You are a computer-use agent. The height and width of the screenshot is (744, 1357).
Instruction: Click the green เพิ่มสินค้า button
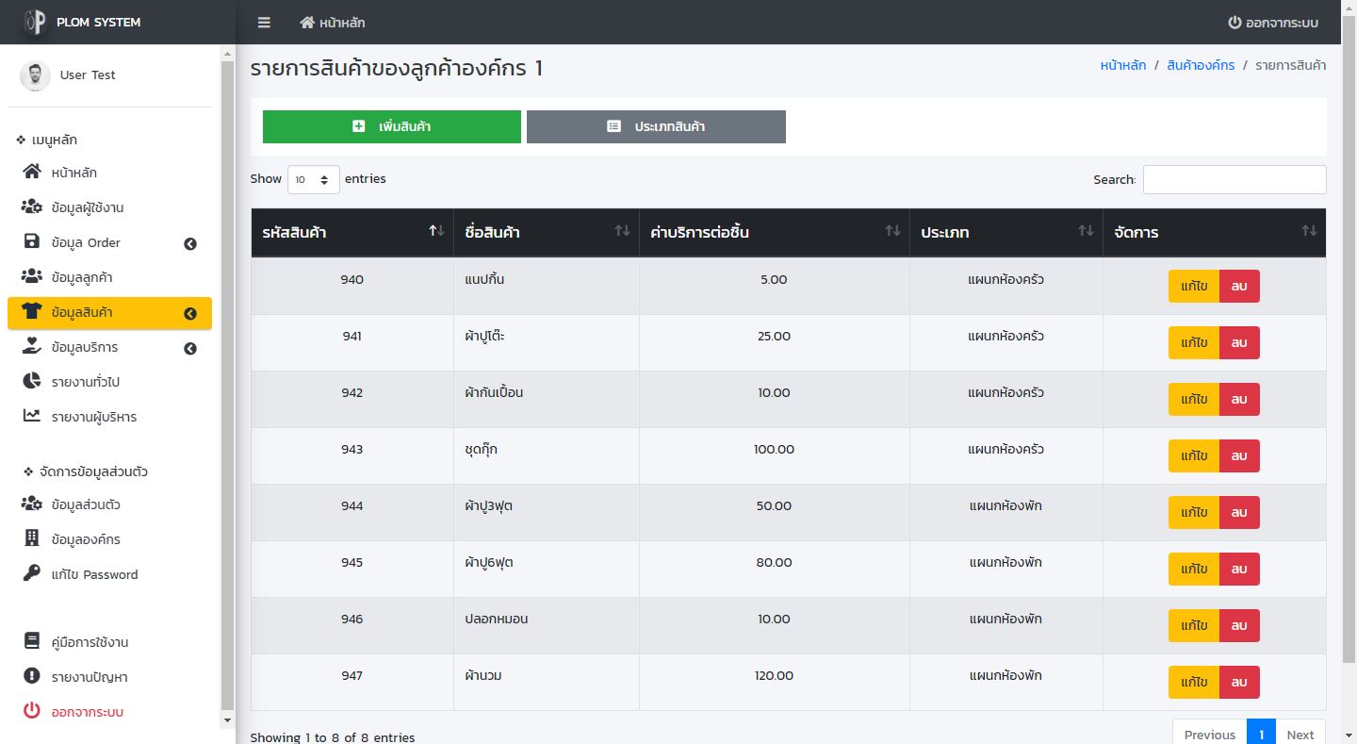pos(391,126)
